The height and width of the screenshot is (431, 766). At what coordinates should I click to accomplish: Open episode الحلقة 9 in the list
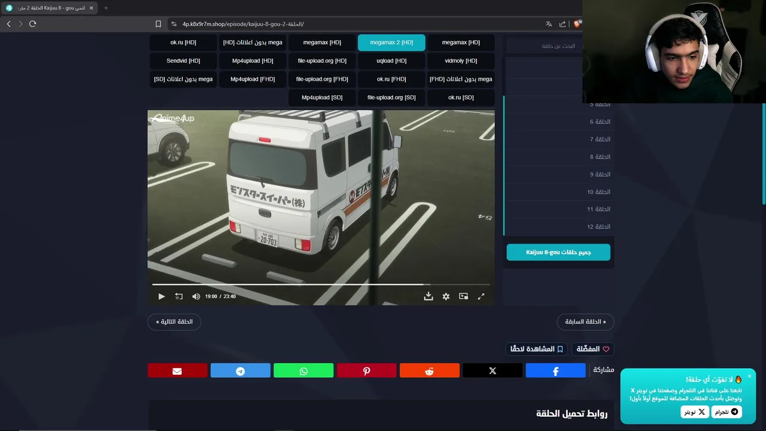(x=559, y=174)
